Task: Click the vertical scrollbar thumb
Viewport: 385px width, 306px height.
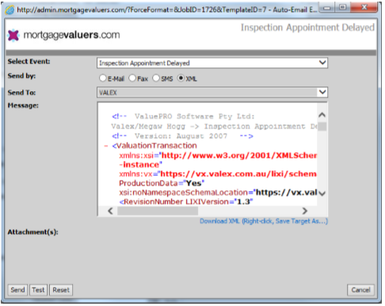Action: tap(322, 127)
